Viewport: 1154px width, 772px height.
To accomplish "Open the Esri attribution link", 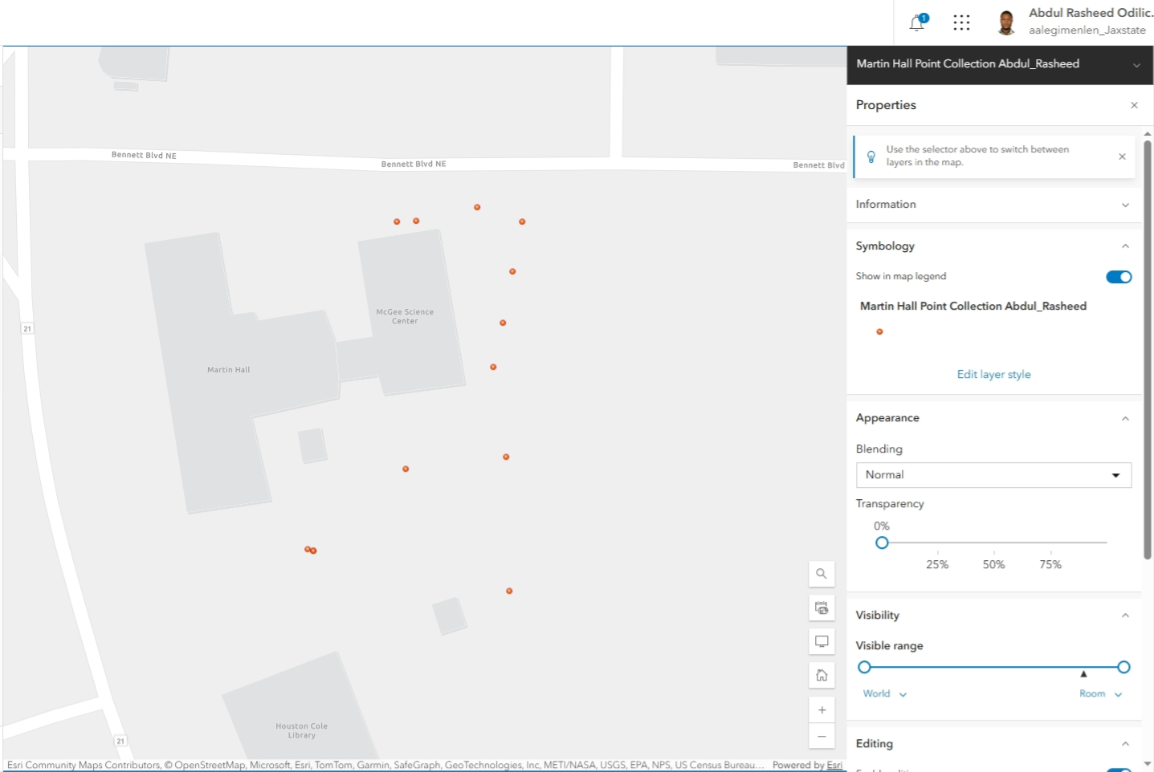I will 834,765.
